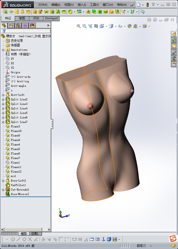Open the DimXpertManager crosshair tab
This screenshot has width=178, height=249.
pyautogui.click(x=25, y=26)
